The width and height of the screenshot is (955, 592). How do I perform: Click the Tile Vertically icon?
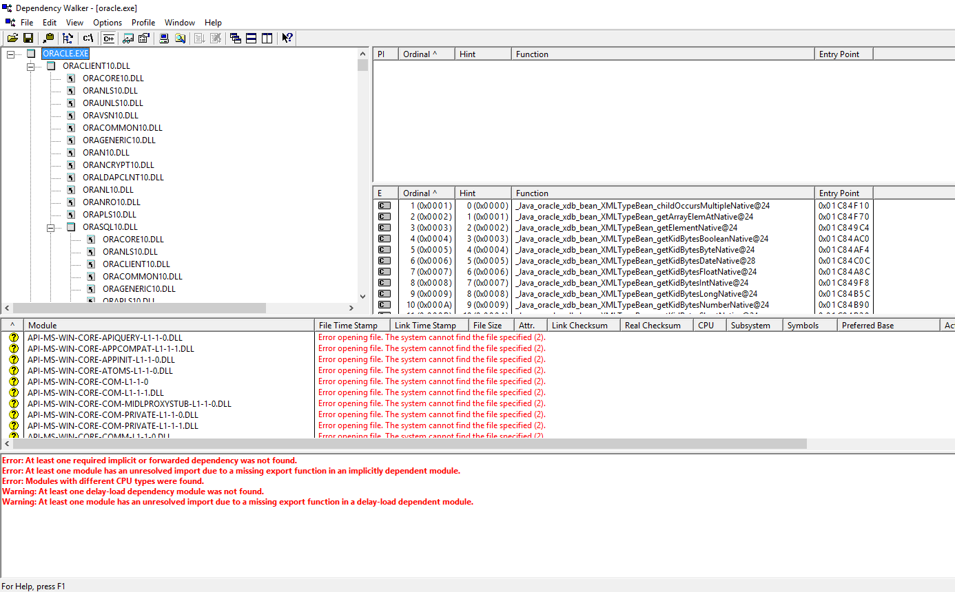pyautogui.click(x=267, y=38)
